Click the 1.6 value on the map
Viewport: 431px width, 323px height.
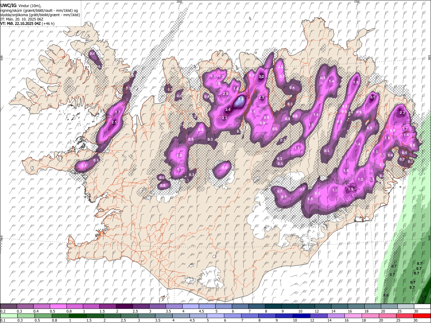236,89
